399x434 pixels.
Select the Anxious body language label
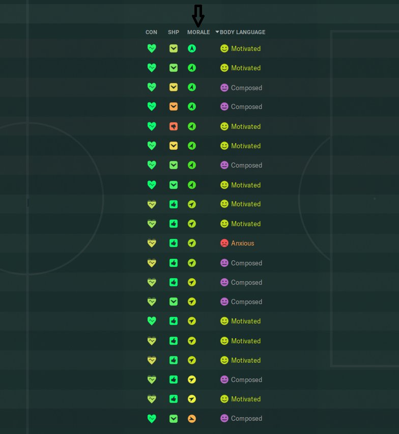(243, 243)
